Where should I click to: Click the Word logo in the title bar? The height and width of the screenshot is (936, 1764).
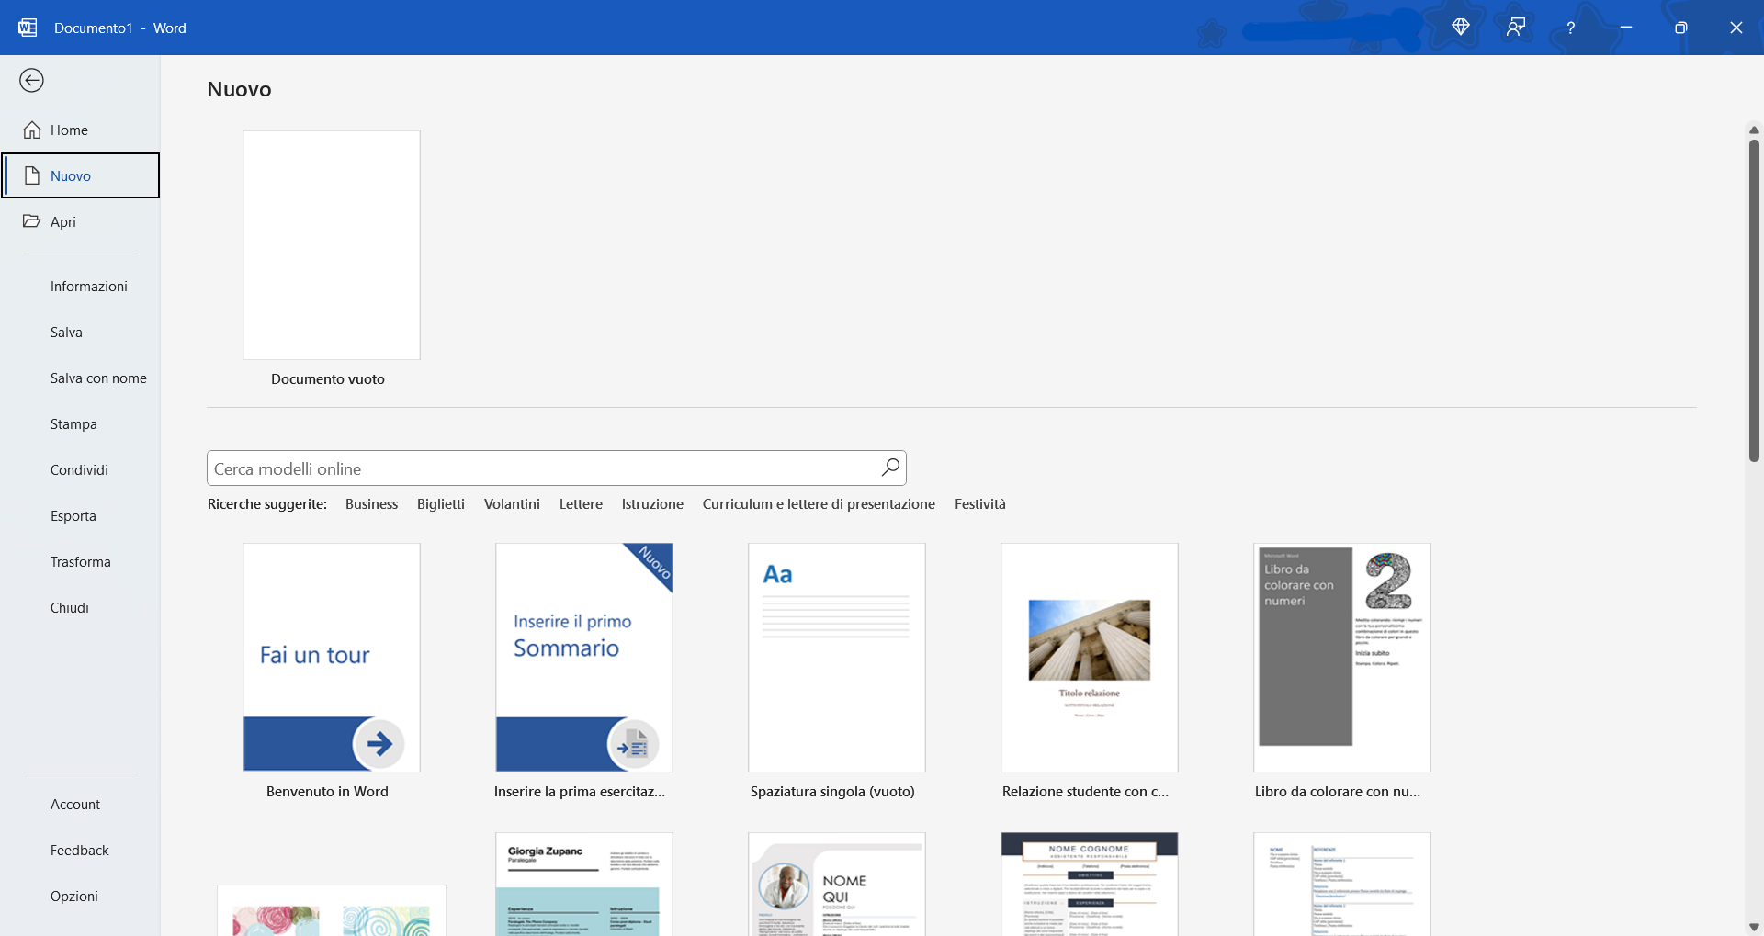click(27, 28)
